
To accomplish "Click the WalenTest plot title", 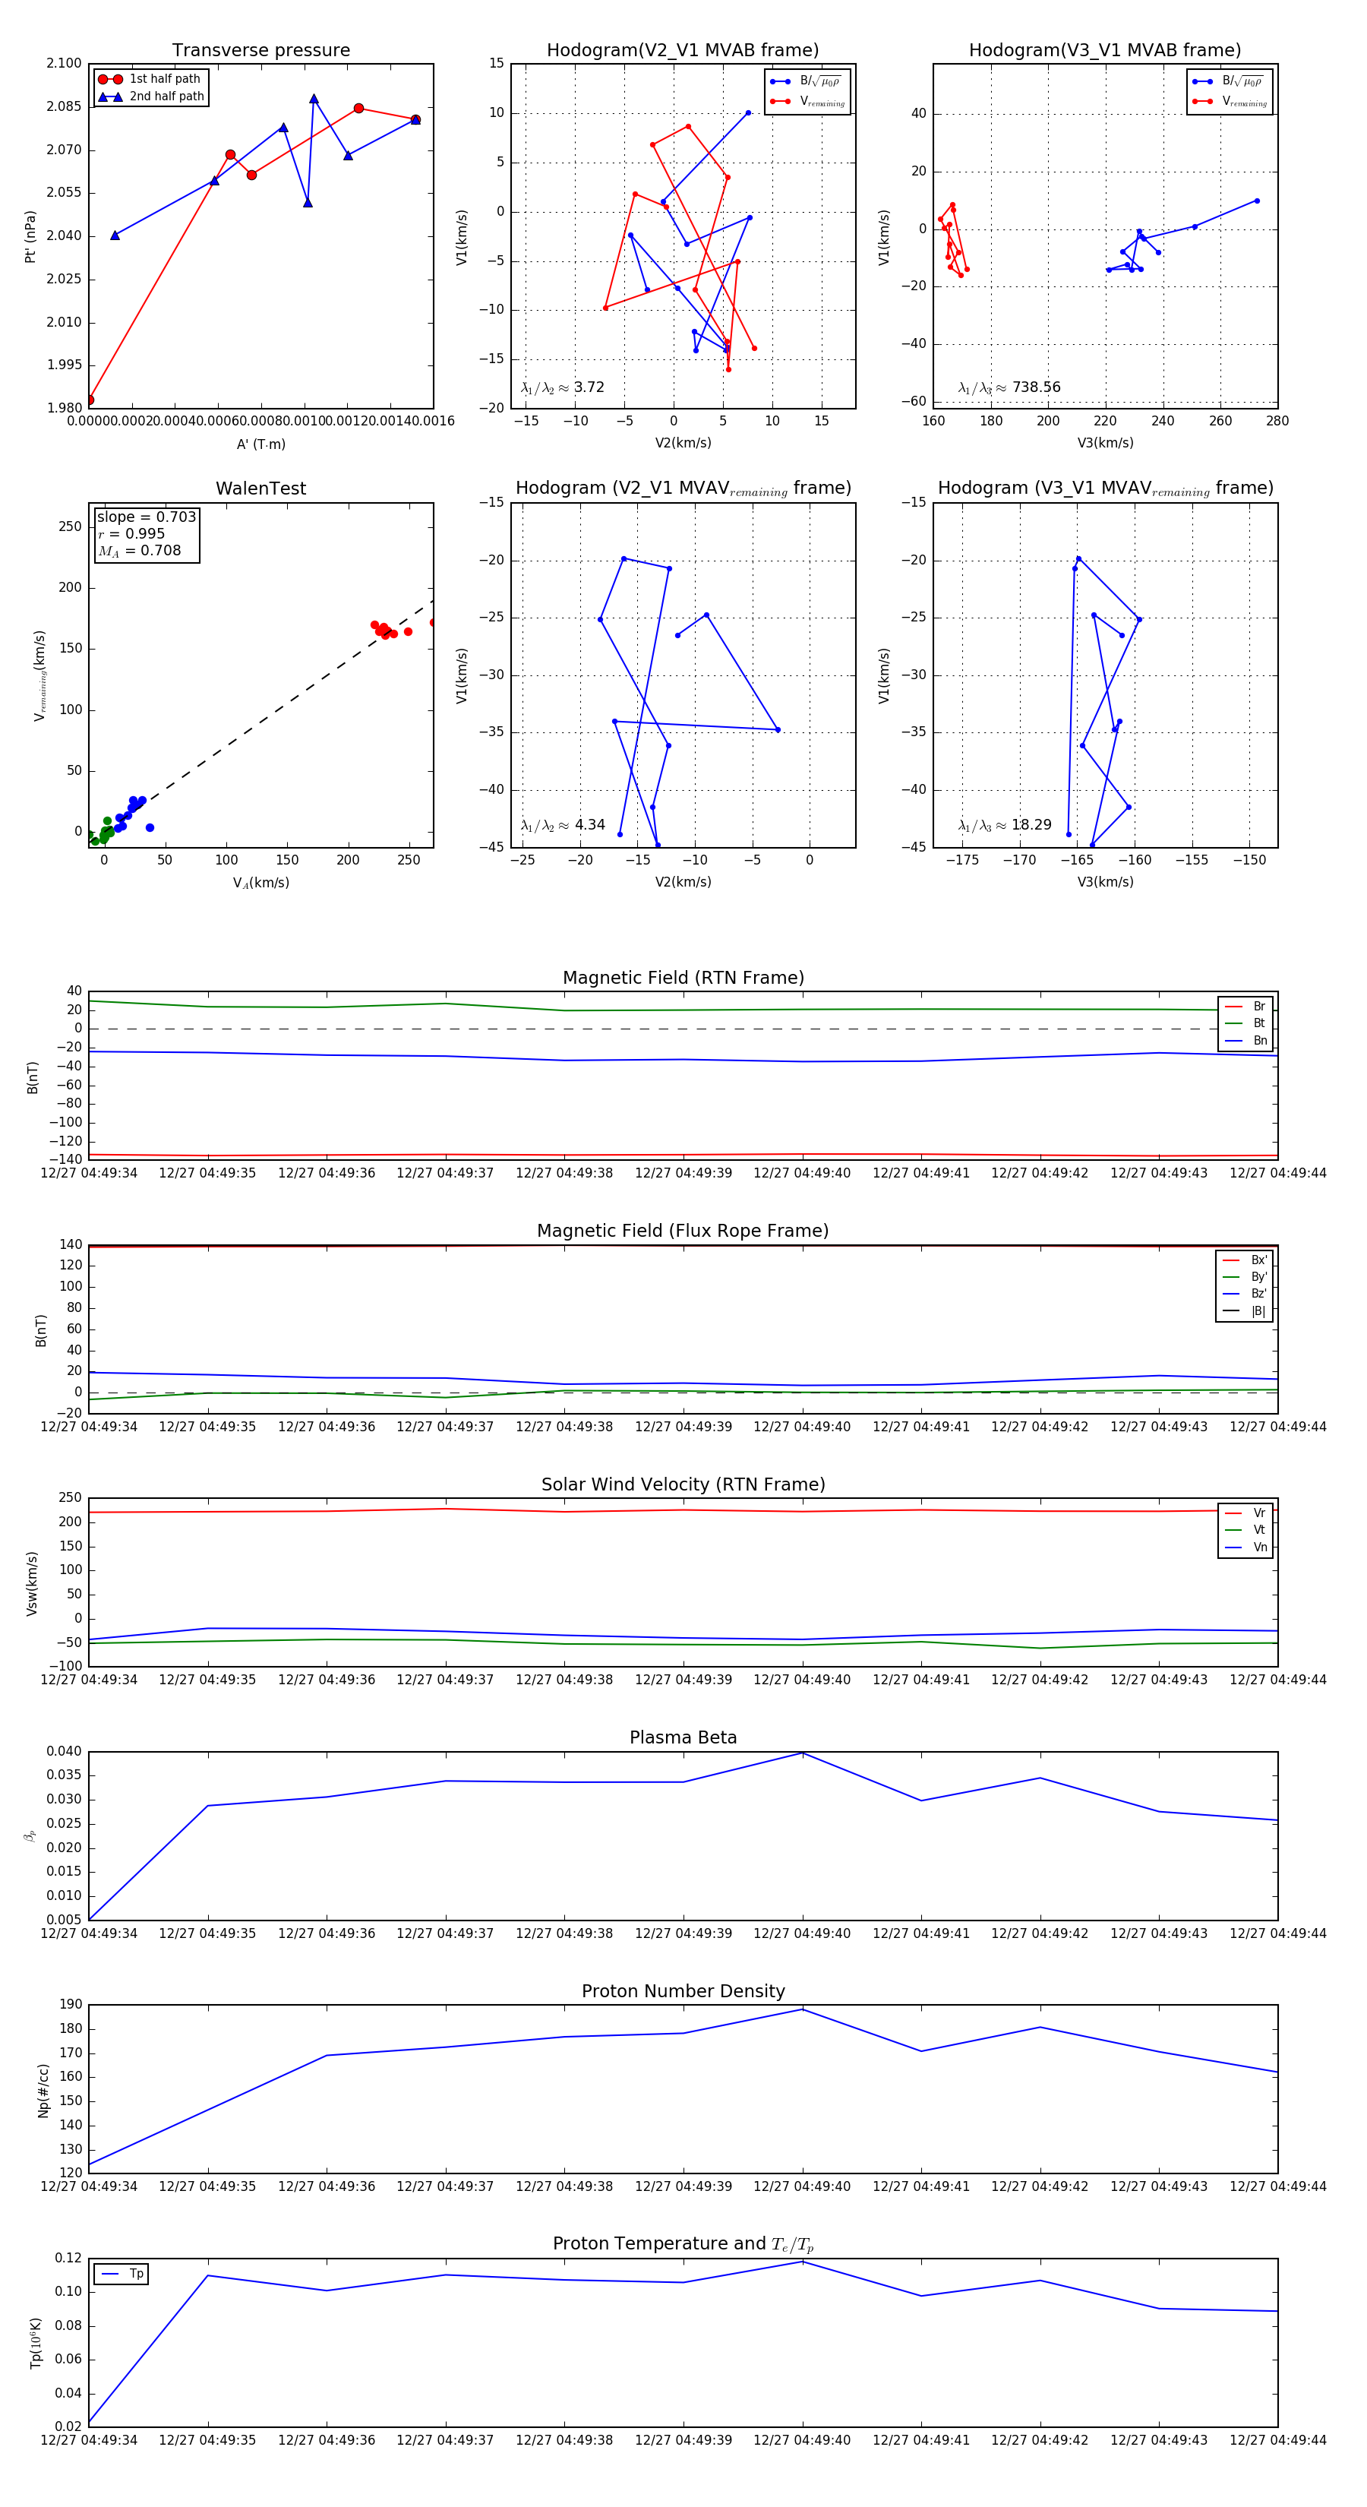I will click(x=260, y=488).
